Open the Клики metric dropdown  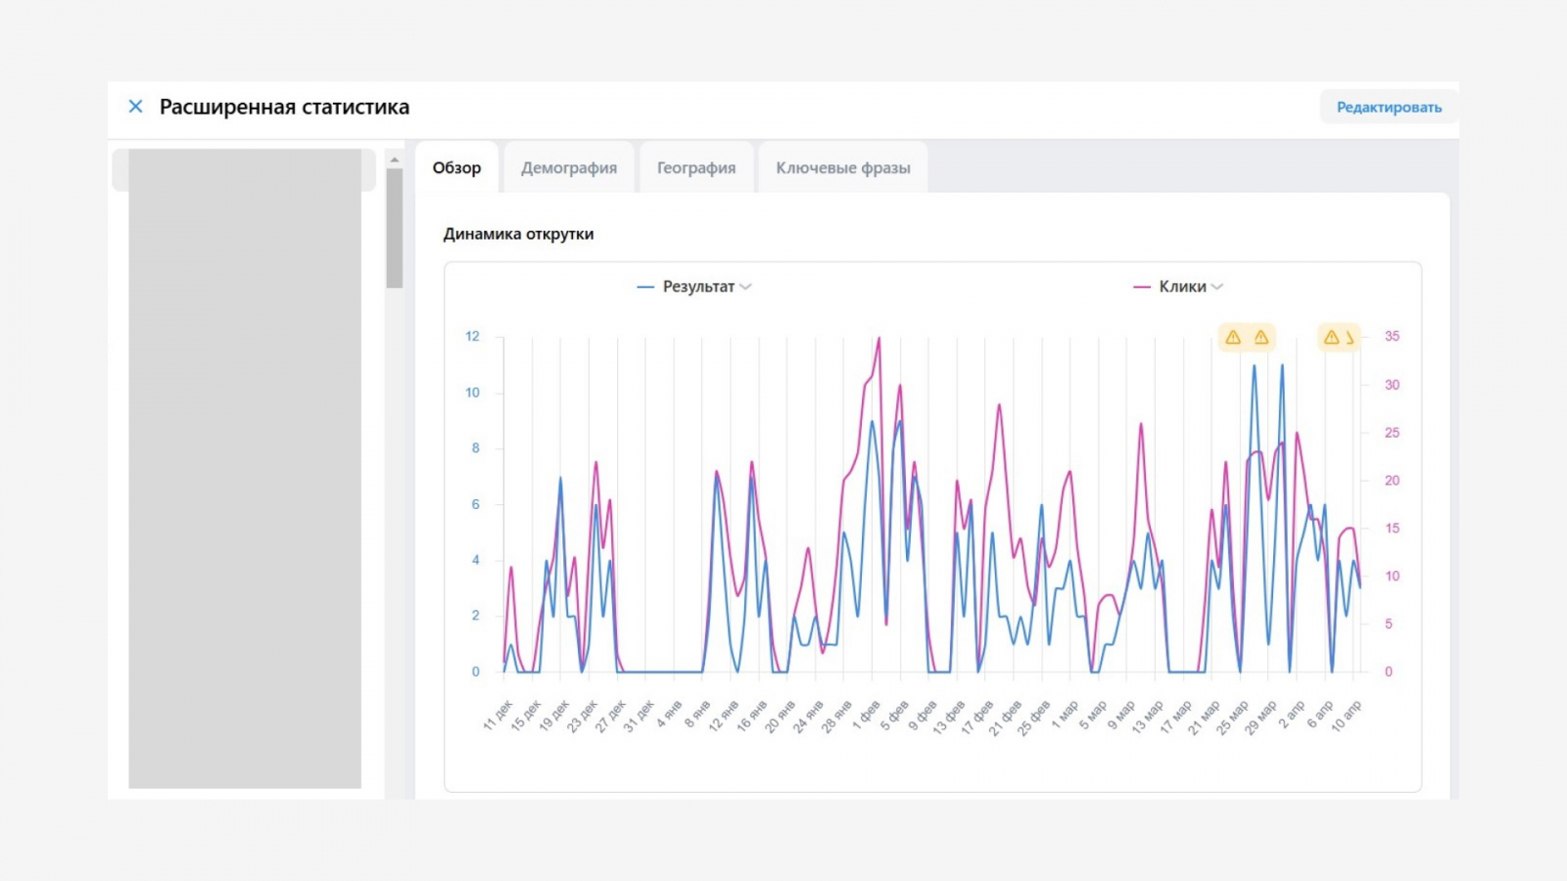1182,287
